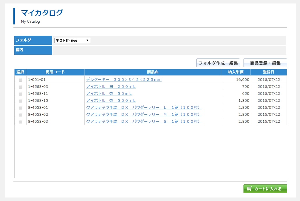Check the row 8-4053-03 selection box
Viewport: 300px width, 201px height.
point(20,122)
